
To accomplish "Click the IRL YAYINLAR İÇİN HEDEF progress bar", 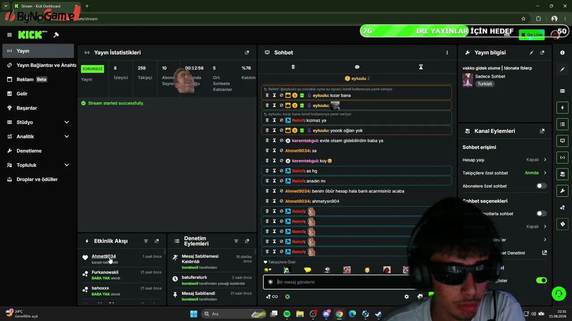I will (465, 31).
